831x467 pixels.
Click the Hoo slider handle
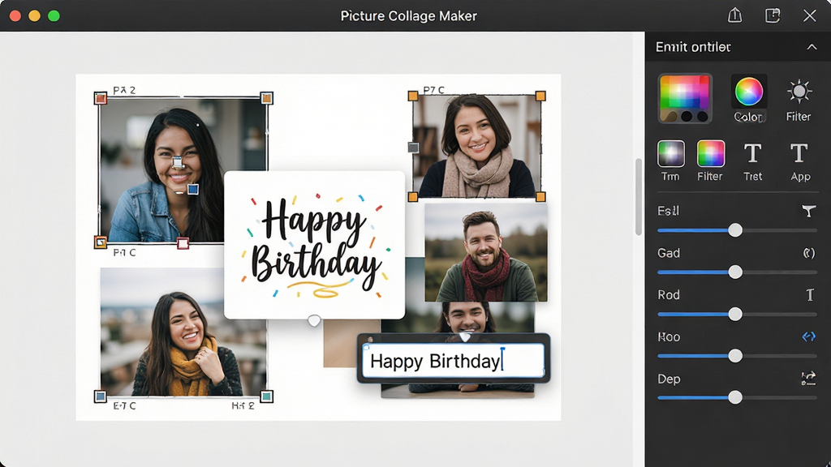tap(735, 356)
